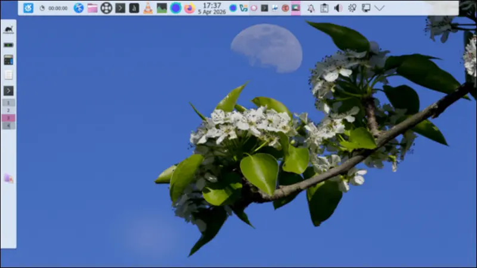Open the pink folder file manager

(92, 8)
